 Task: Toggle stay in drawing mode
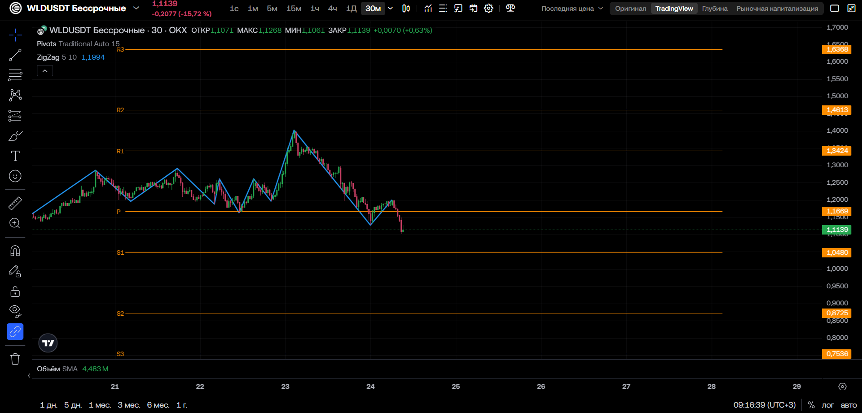pyautogui.click(x=15, y=271)
